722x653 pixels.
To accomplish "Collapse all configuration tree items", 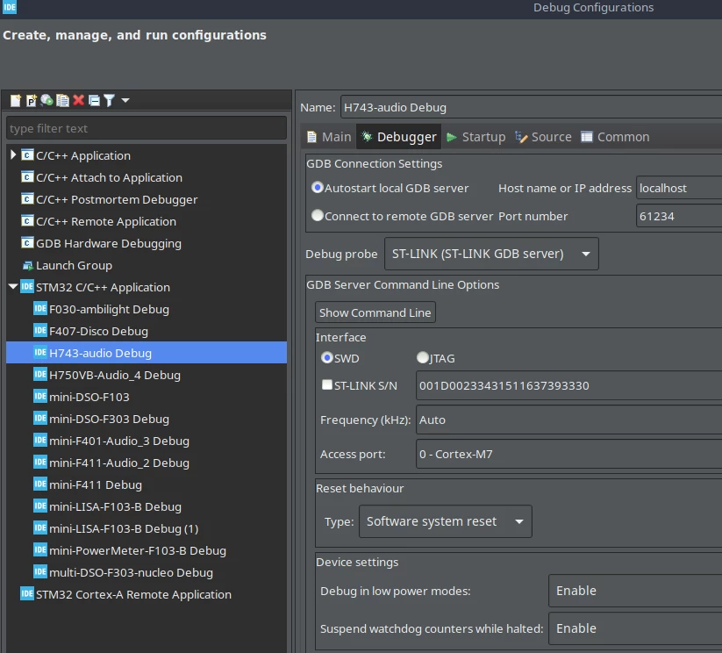I will [94, 100].
